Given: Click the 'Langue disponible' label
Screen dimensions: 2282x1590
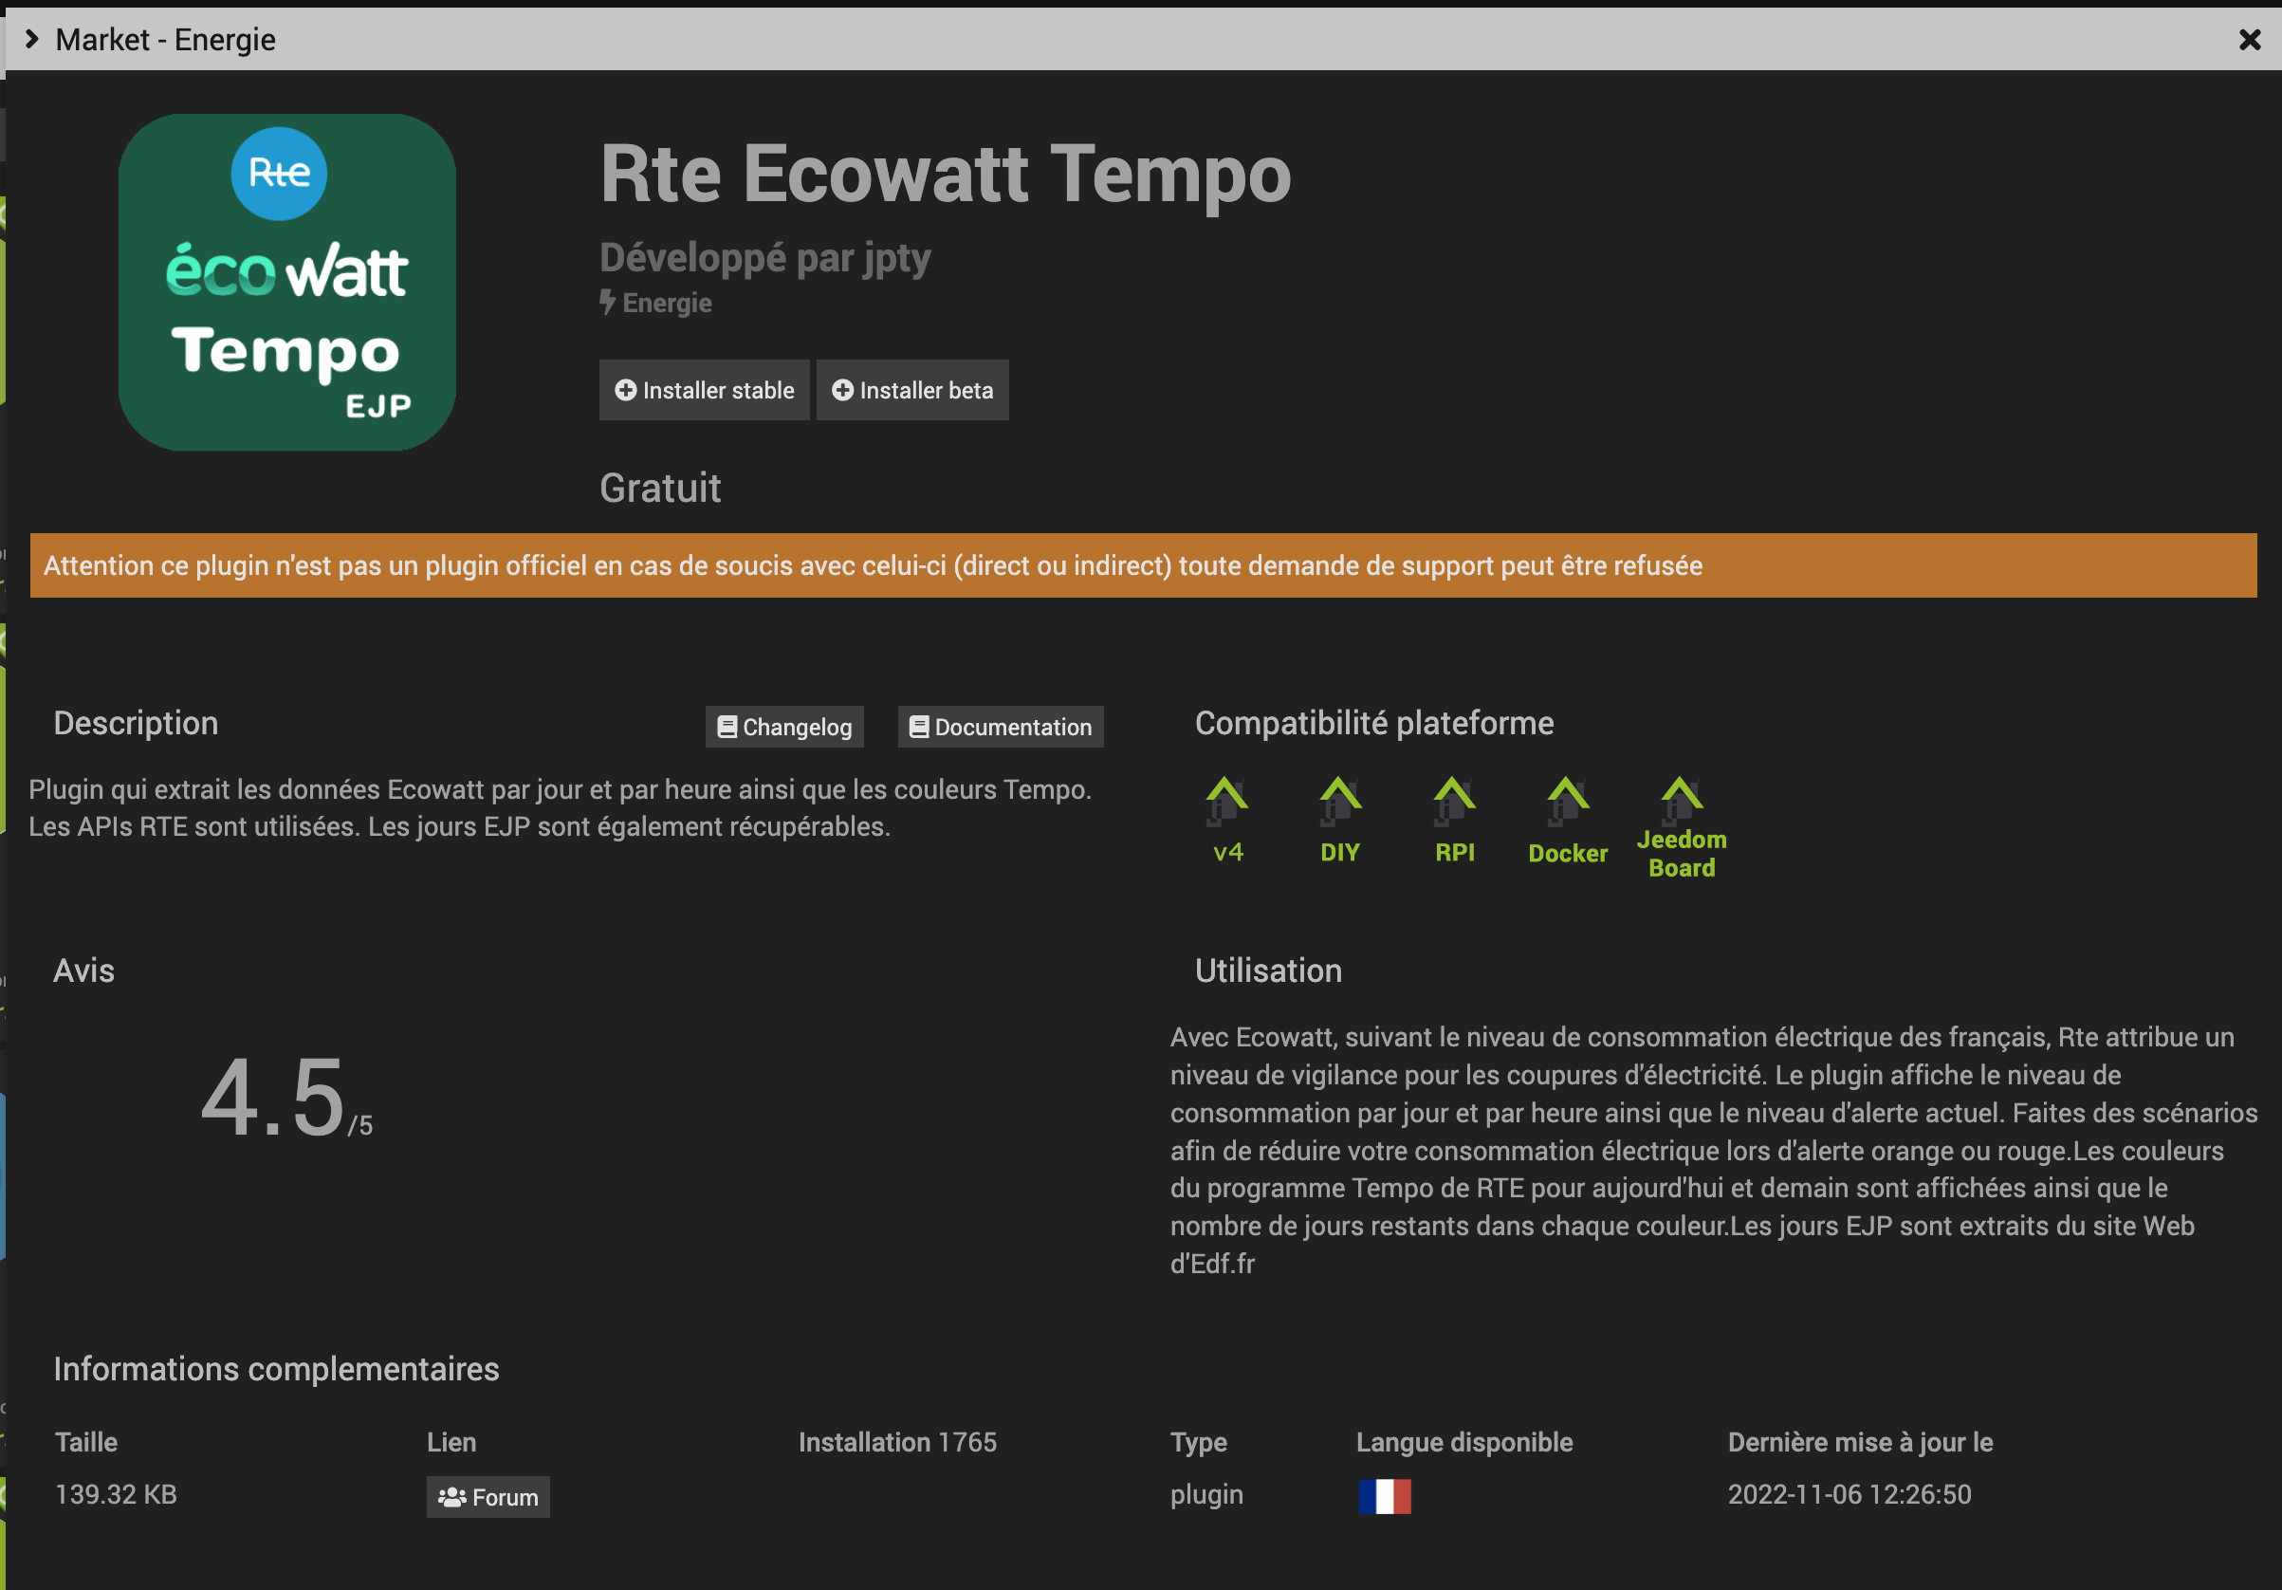Looking at the screenshot, I should click(x=1465, y=1442).
